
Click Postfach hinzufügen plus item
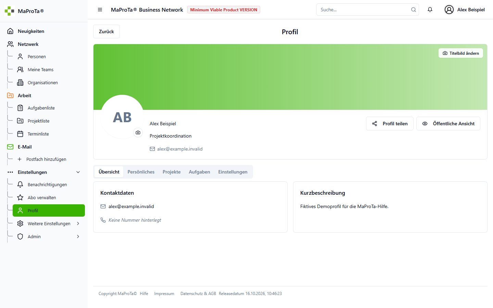point(49,159)
